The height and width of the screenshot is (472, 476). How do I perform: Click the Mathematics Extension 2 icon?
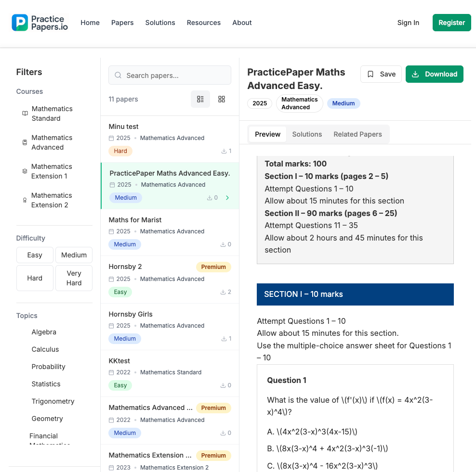point(25,200)
